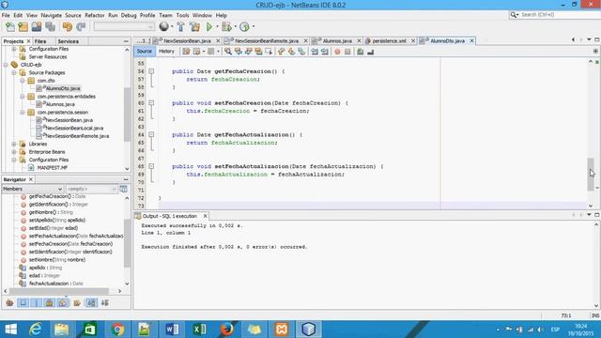The width and height of the screenshot is (601, 338).
Task: Click the History view button
Action: click(166, 51)
